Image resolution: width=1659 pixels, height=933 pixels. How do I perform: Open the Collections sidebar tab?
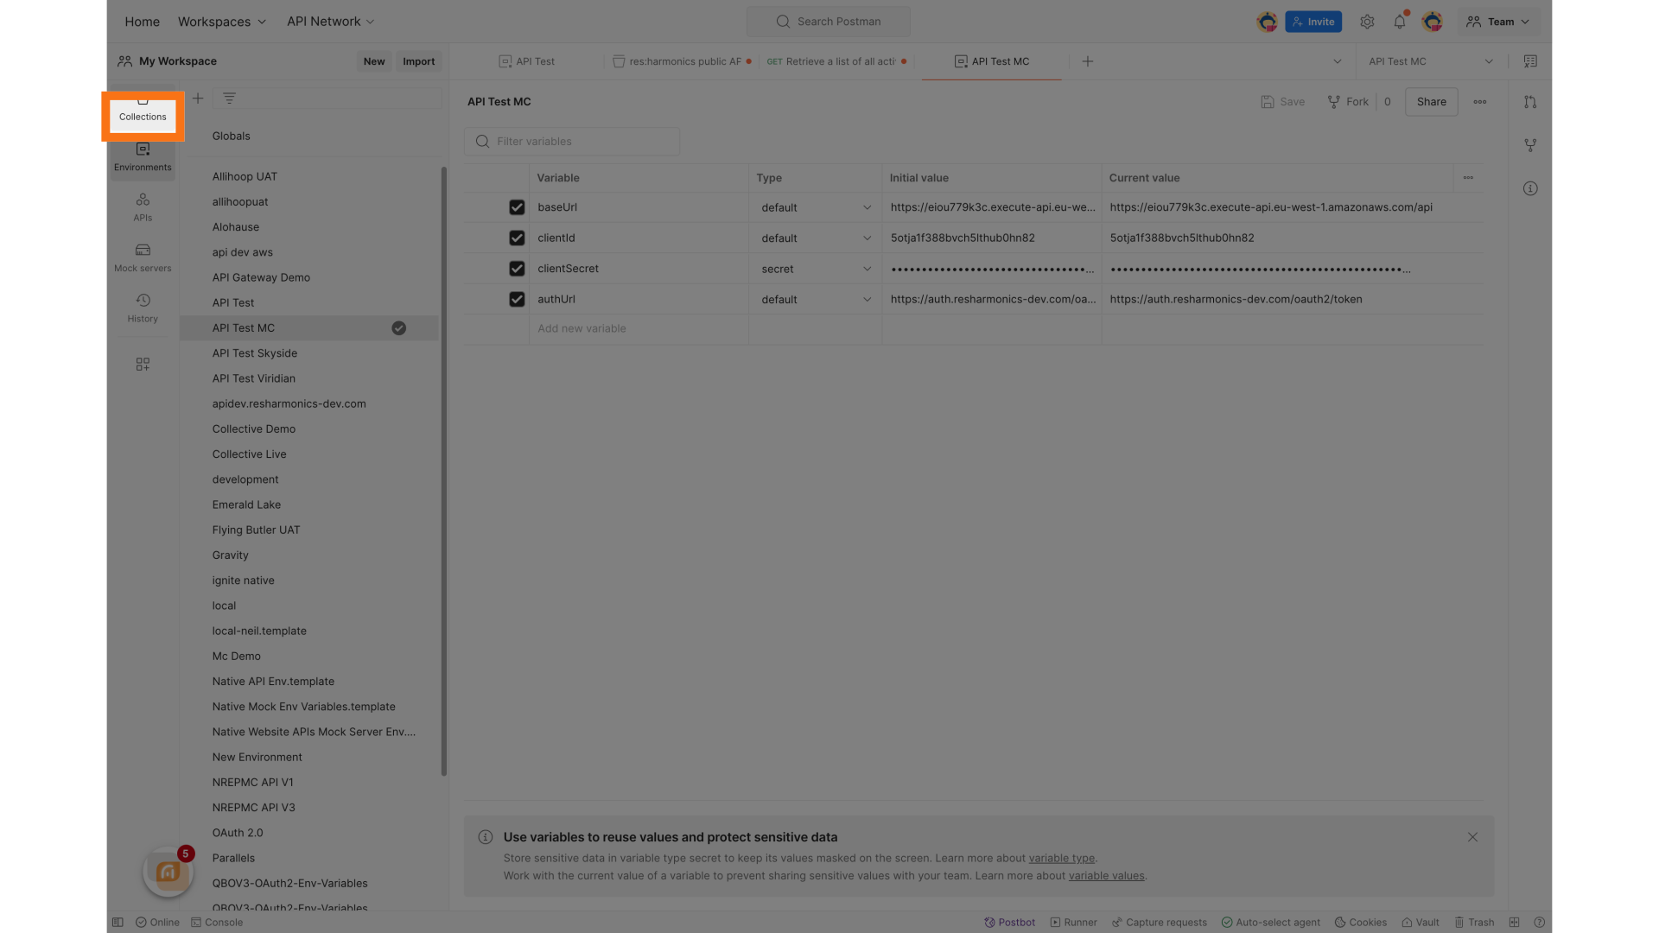pyautogui.click(x=143, y=116)
